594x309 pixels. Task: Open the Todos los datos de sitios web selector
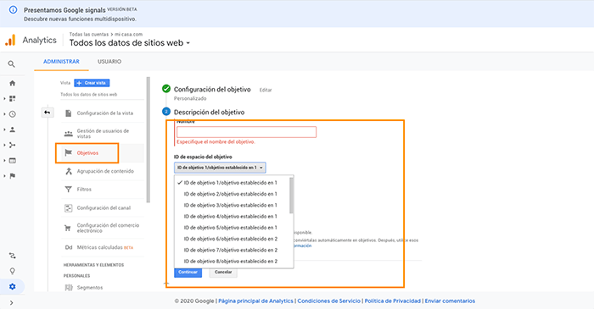(130, 43)
